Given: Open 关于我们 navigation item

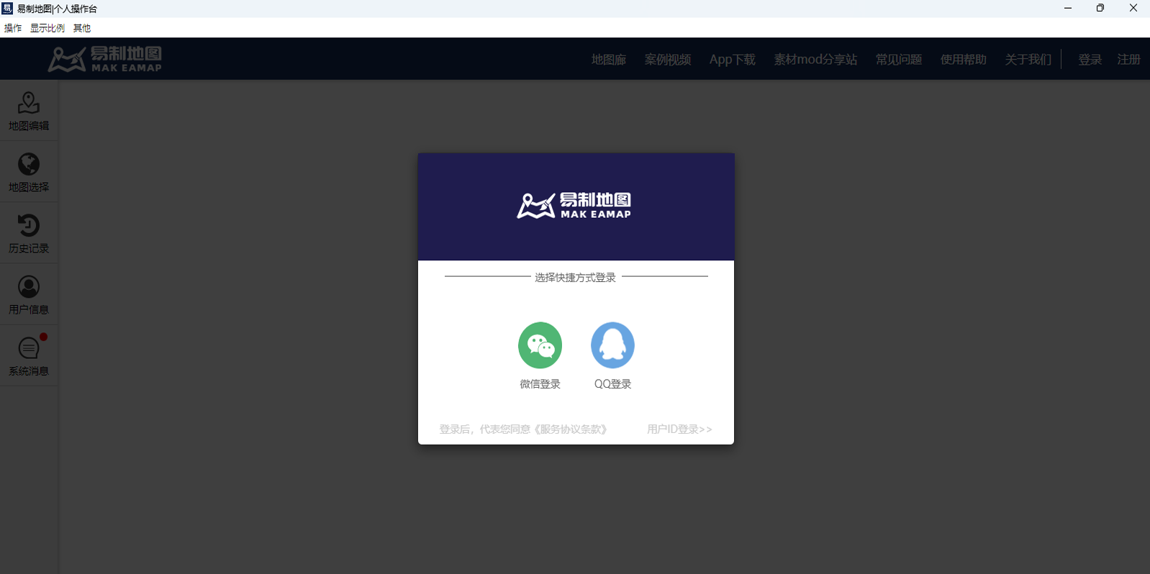Looking at the screenshot, I should point(1028,60).
